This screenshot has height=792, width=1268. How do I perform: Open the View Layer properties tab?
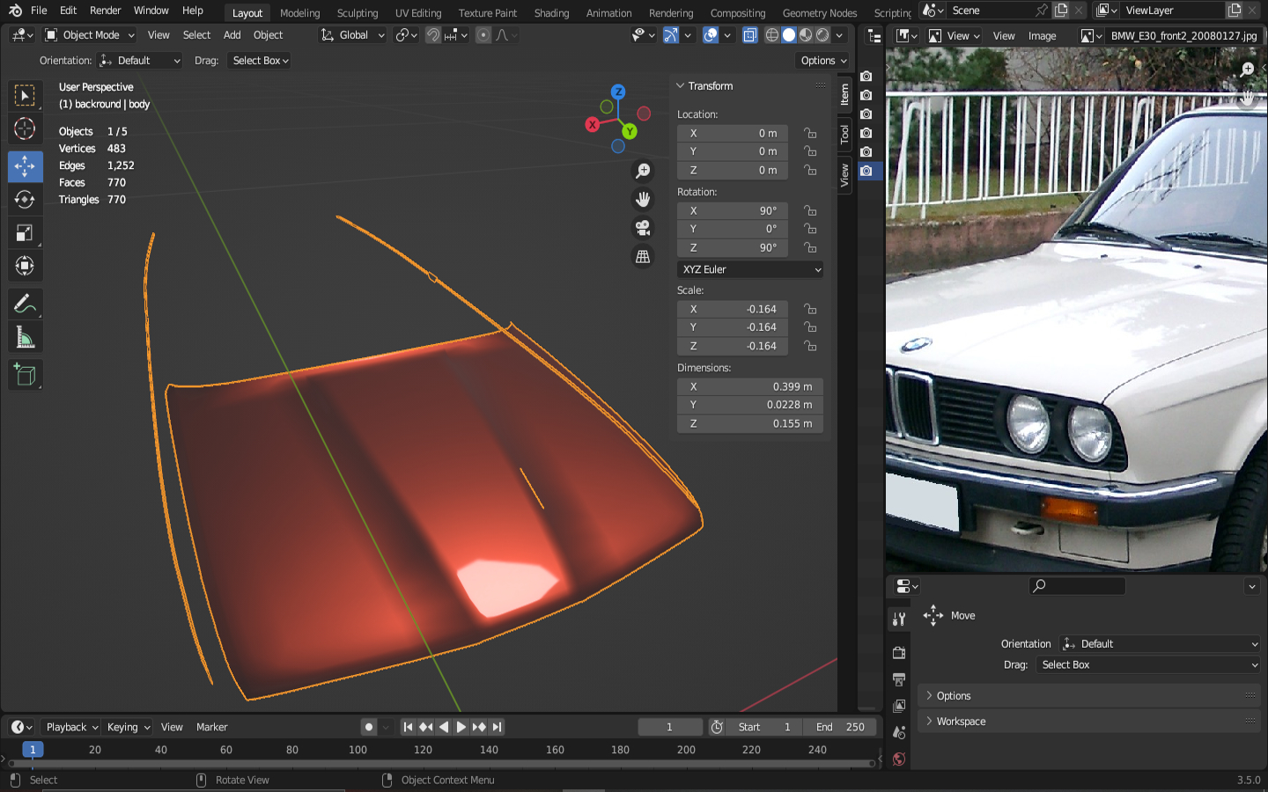pos(899,706)
